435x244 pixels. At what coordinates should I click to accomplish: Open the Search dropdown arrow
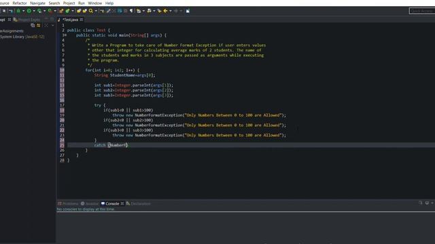96,11
